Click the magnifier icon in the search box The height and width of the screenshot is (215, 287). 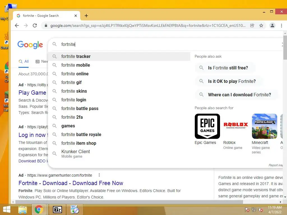click(54, 44)
